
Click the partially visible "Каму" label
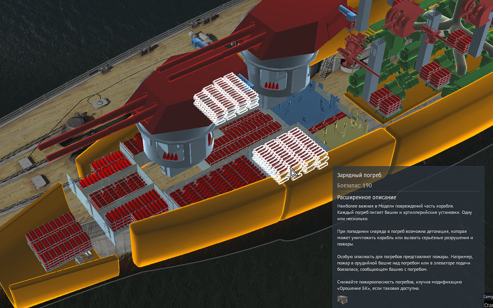pos(488,296)
